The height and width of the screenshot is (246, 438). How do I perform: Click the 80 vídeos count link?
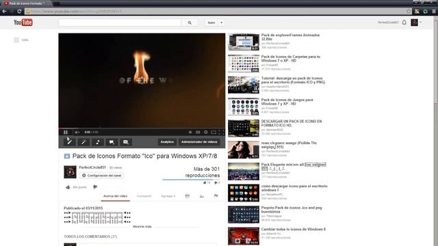click(116, 167)
